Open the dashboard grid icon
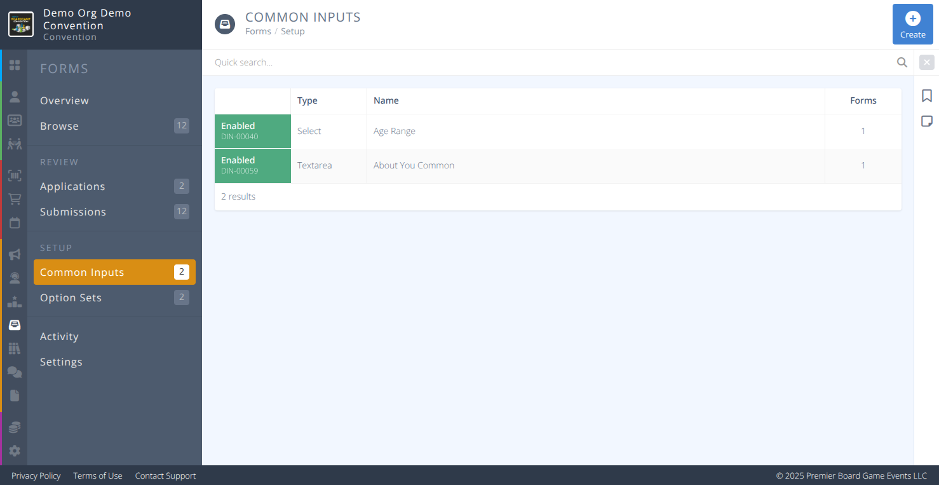This screenshot has width=939, height=485. pos(15,65)
